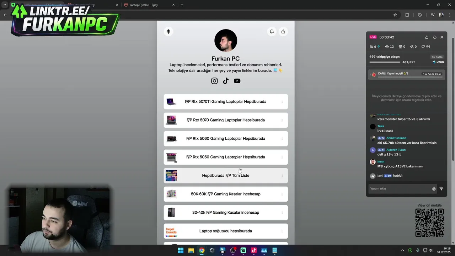Open a new browser tab
The height and width of the screenshot is (256, 455).
tap(182, 5)
